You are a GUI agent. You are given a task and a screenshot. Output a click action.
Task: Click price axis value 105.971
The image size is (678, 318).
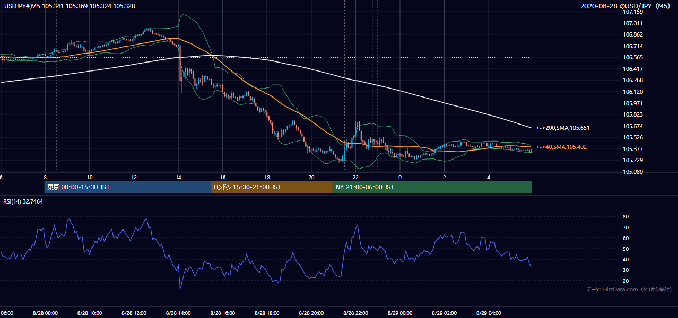tap(633, 103)
